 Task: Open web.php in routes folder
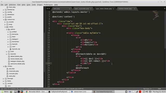(12, 76)
